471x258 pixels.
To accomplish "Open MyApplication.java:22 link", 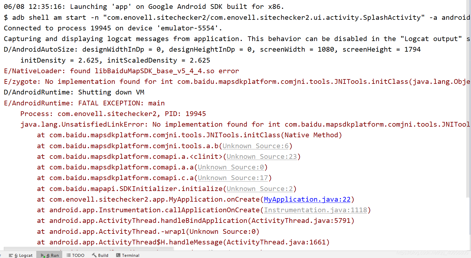I will pyautogui.click(x=307, y=200).
